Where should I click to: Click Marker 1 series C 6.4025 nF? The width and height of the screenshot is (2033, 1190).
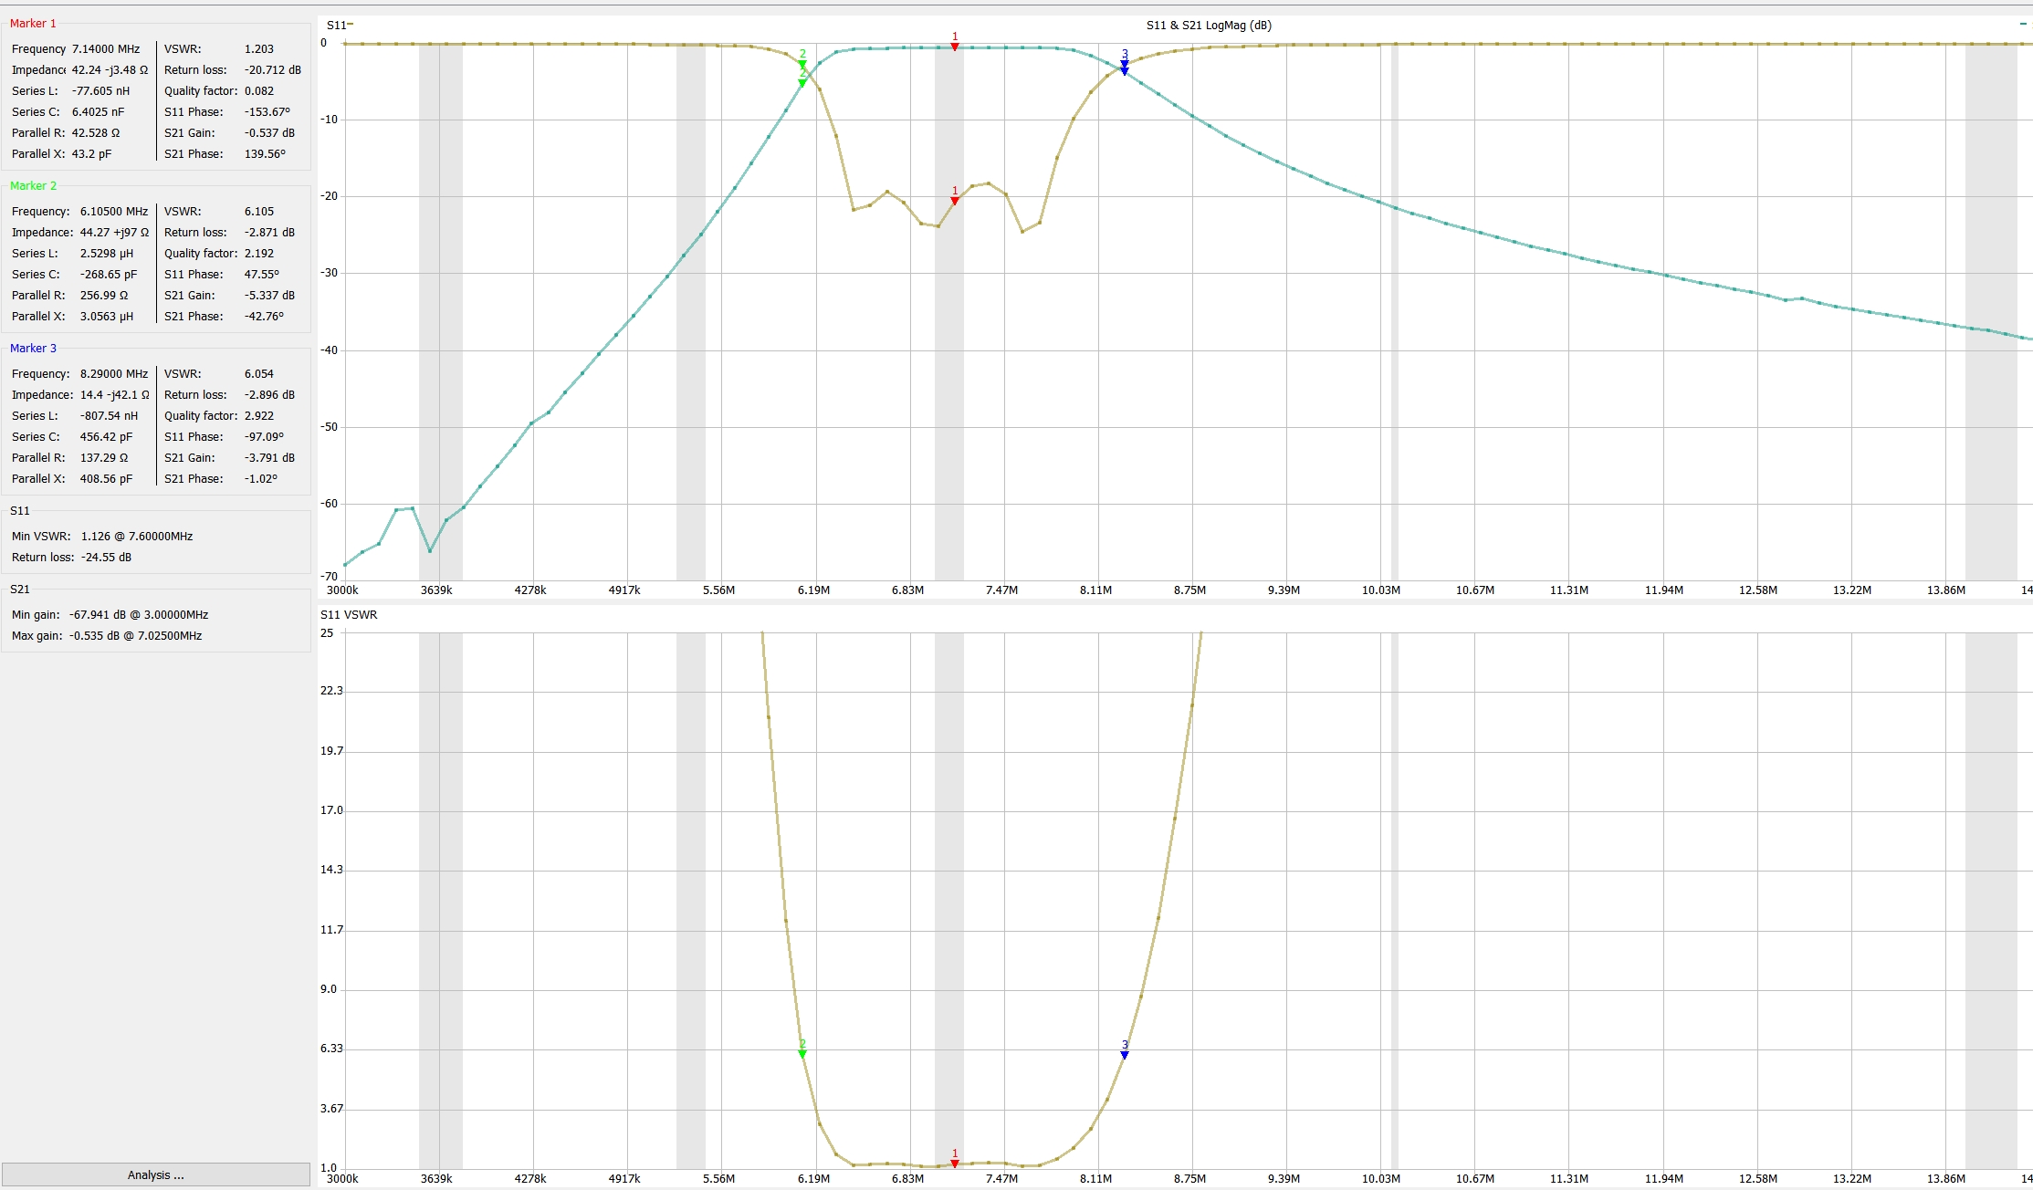pyautogui.click(x=98, y=111)
